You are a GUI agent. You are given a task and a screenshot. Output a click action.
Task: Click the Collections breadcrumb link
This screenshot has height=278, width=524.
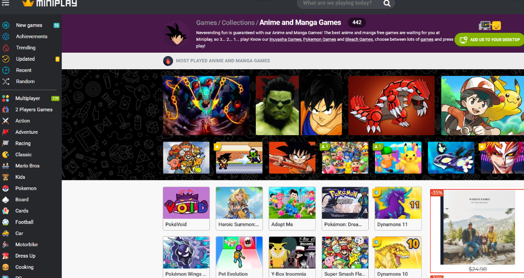pyautogui.click(x=238, y=23)
